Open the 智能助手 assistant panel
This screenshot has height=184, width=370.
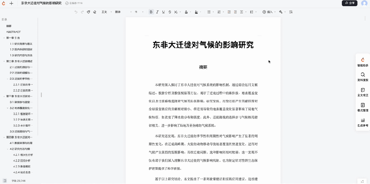362,62
